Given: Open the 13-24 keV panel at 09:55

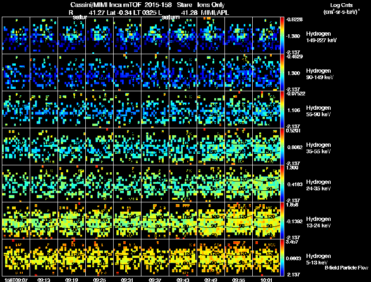Looking at the screenshot, I should (x=238, y=221).
